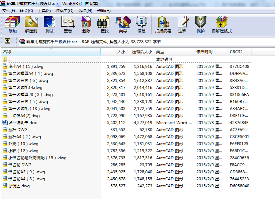Select file 第二级螺母A4 ( 4 ) .dwg
This screenshot has height=199, width=275.
pyautogui.click(x=31, y=74)
